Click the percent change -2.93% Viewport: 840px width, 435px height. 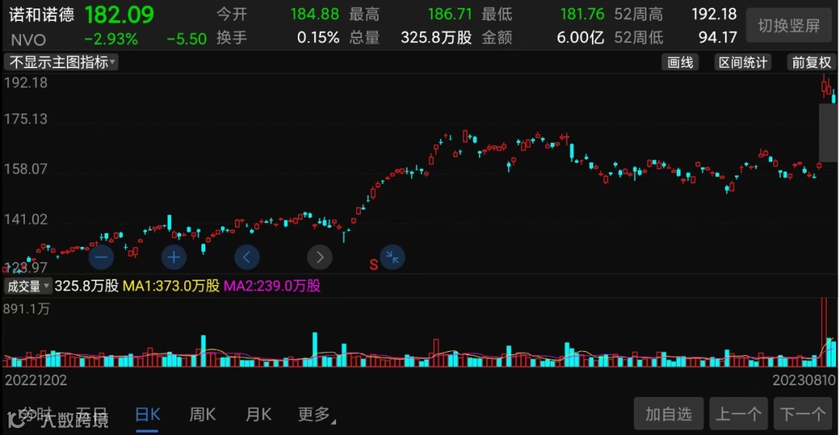111,39
